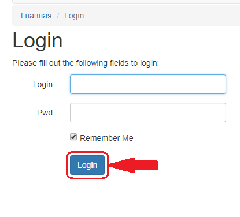Click the red arrow annotation shaft
Screen dimensions: 240x217
click(x=146, y=165)
